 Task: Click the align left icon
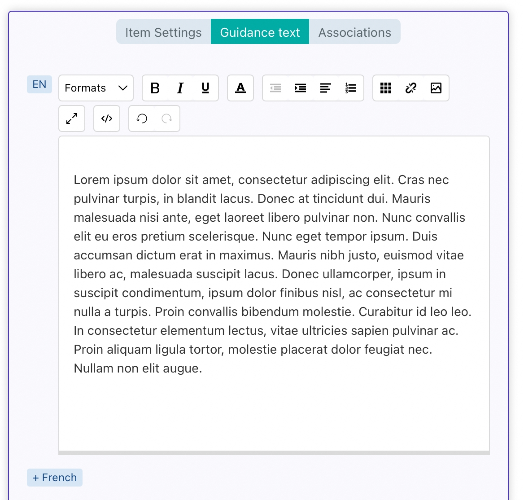(x=326, y=88)
